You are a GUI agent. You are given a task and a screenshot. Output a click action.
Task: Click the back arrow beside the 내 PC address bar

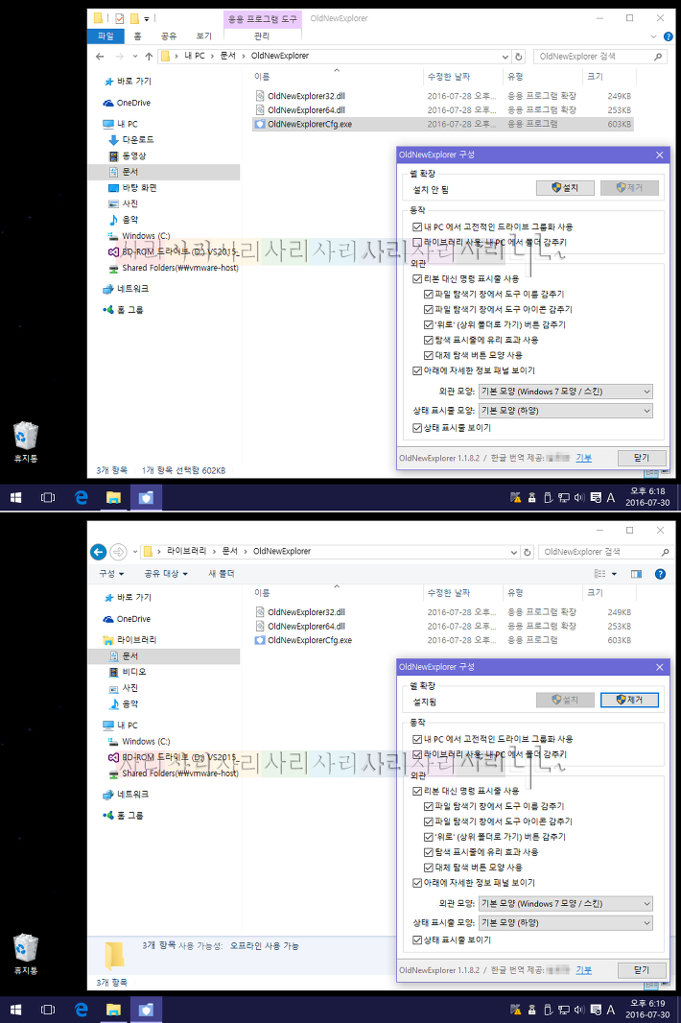click(x=100, y=57)
